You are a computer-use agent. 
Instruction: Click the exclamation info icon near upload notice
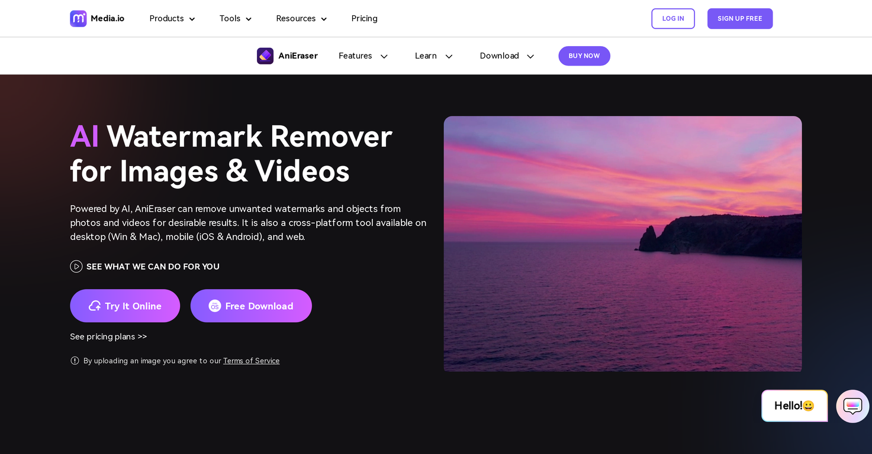(75, 361)
